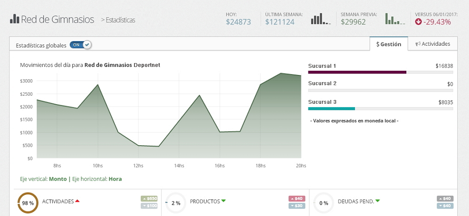
Task: Click the red down-arrow circle next to -29.43%
Action: coord(418,22)
